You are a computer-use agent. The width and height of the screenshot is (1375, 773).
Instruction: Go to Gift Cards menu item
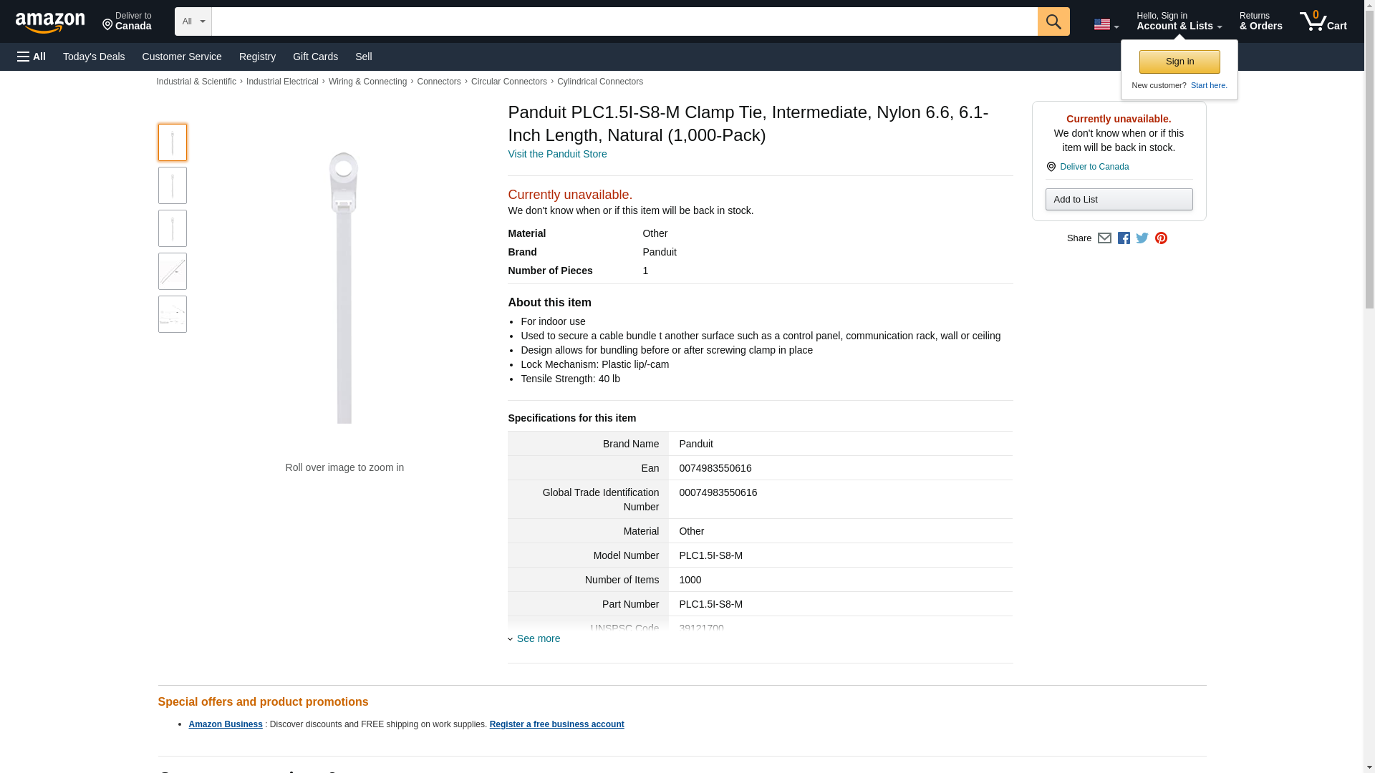[315, 57]
